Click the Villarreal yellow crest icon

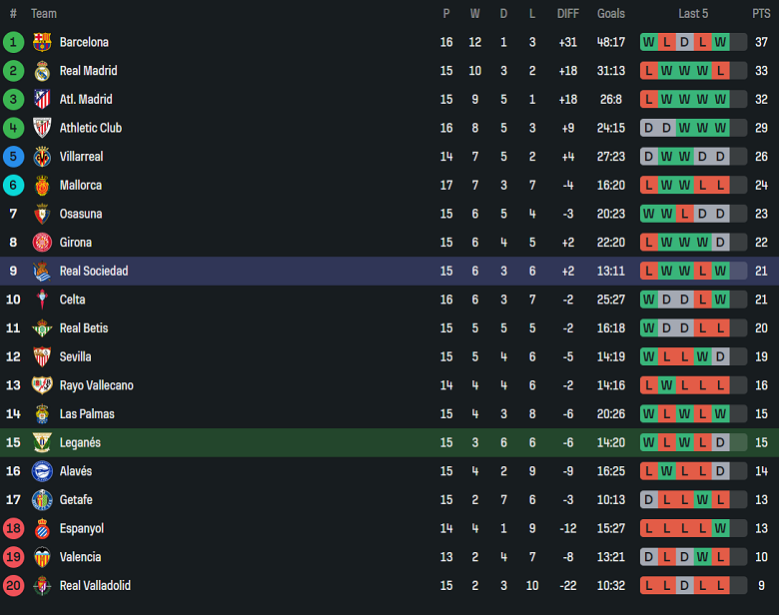click(41, 157)
